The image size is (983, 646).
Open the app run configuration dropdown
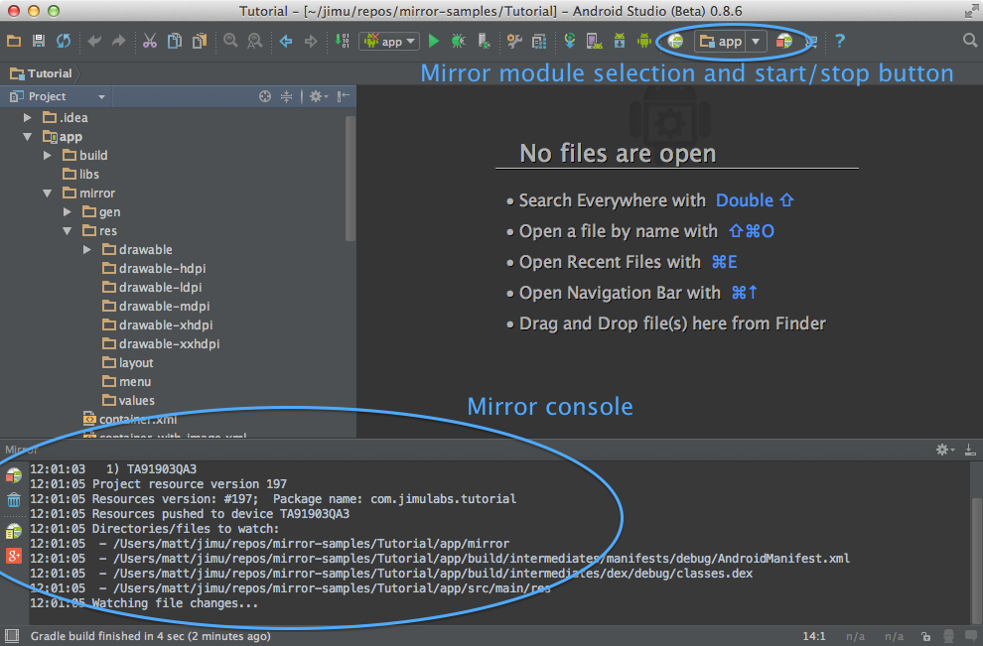click(x=389, y=42)
